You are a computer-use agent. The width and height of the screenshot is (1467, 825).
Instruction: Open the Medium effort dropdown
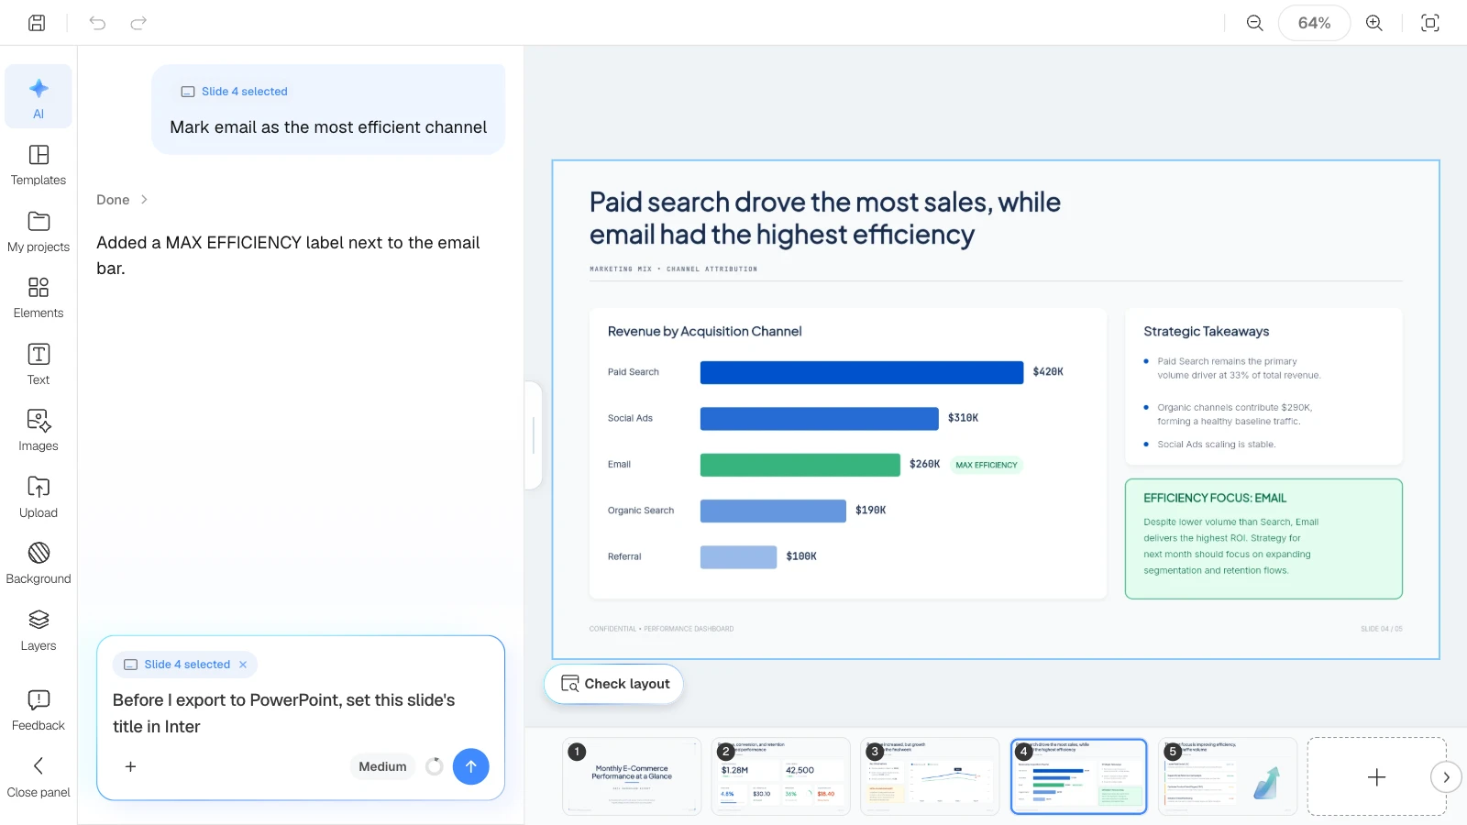[x=382, y=766]
